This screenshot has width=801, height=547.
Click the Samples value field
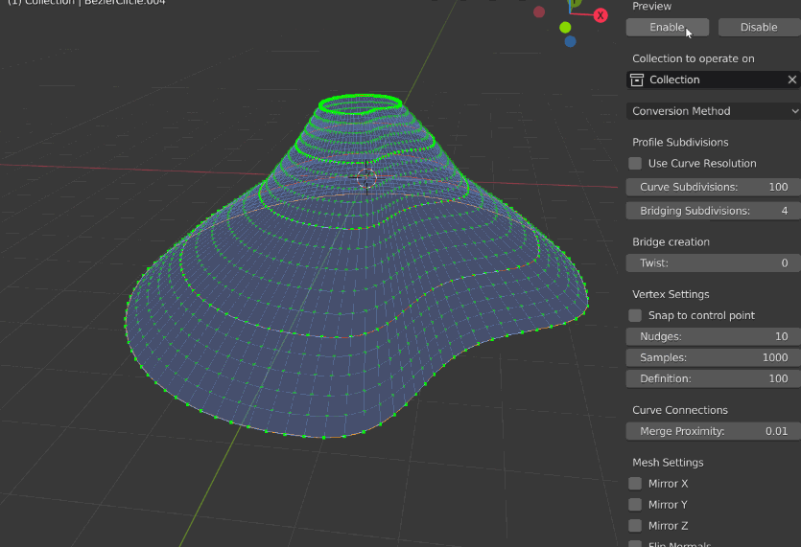point(713,357)
